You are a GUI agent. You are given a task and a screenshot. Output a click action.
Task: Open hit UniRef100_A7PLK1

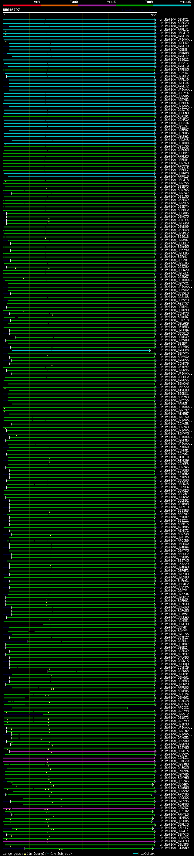pyautogui.click(x=174, y=26)
